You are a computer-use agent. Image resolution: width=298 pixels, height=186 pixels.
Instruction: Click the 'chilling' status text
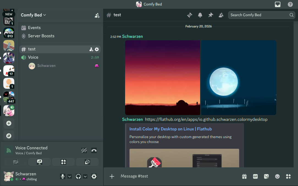click(32, 179)
